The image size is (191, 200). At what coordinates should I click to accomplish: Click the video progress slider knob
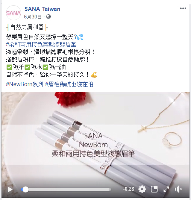26,189
